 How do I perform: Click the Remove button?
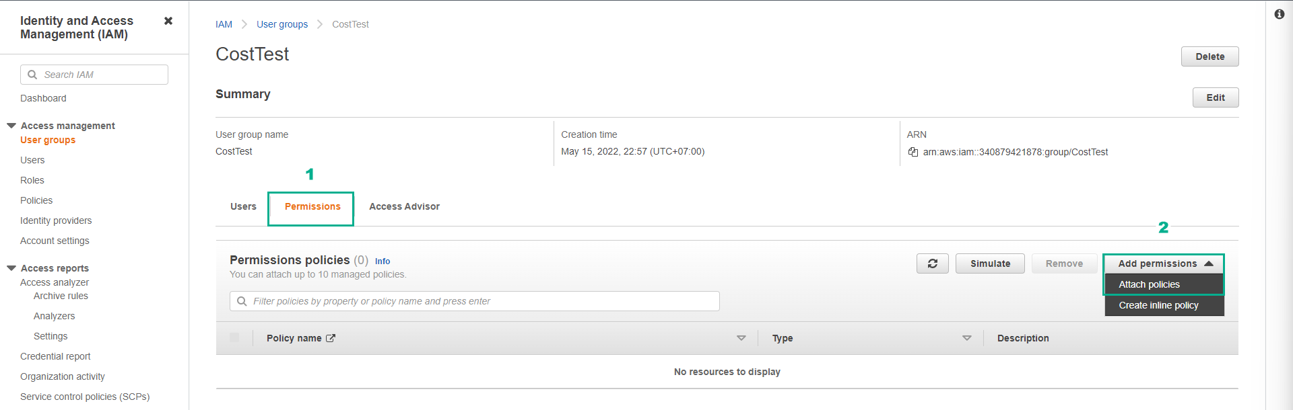coord(1064,263)
